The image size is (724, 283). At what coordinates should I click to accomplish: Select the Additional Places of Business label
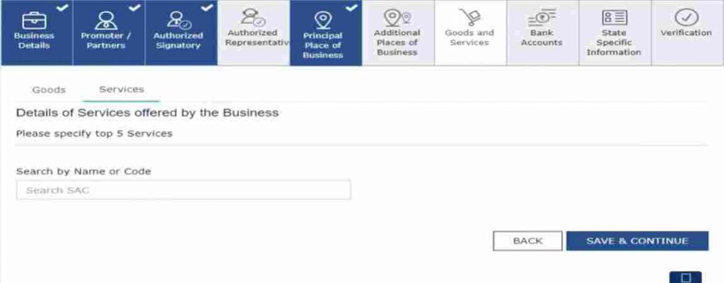pyautogui.click(x=397, y=42)
